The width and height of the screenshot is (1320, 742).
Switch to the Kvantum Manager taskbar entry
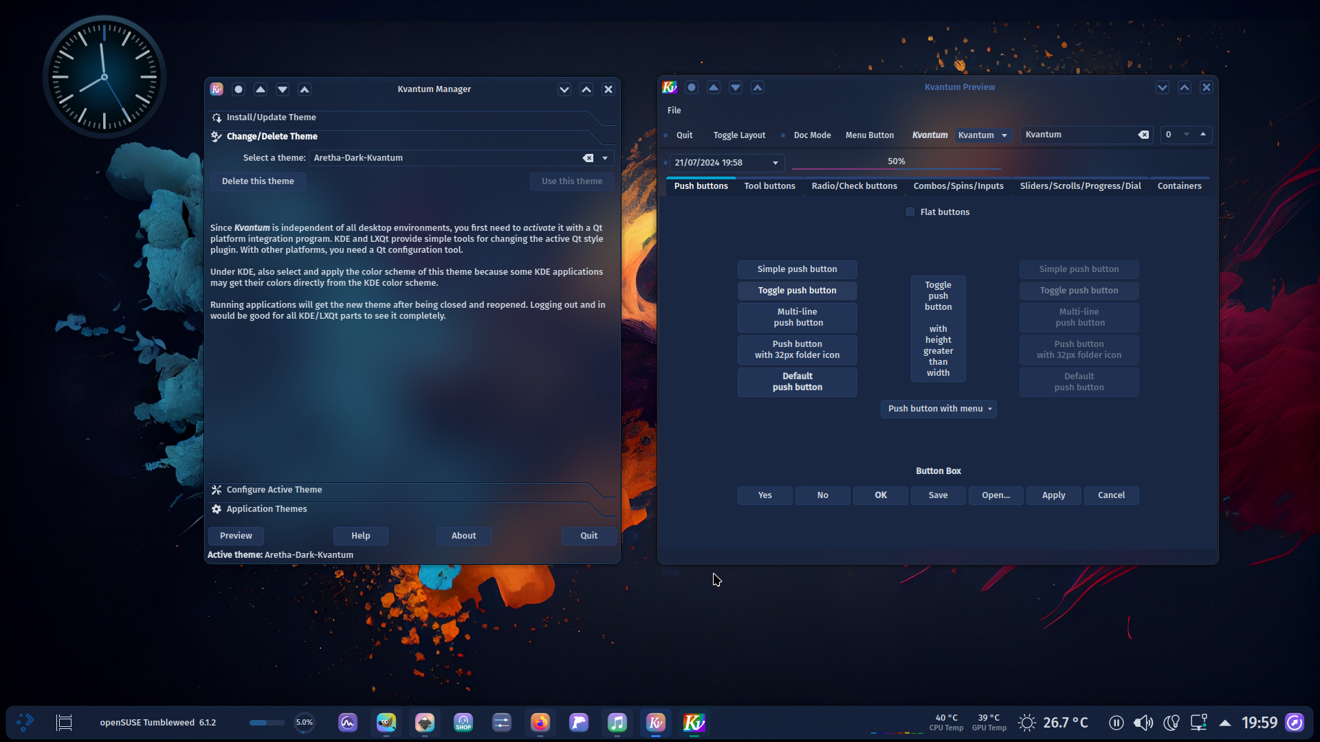[656, 722]
